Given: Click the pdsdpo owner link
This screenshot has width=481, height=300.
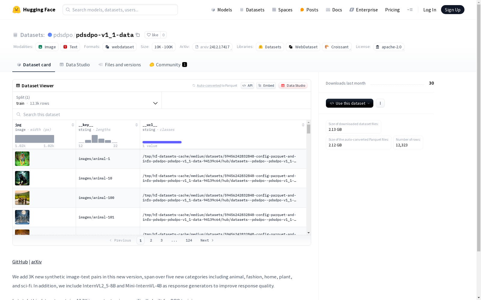Looking at the screenshot, I should [x=63, y=35].
